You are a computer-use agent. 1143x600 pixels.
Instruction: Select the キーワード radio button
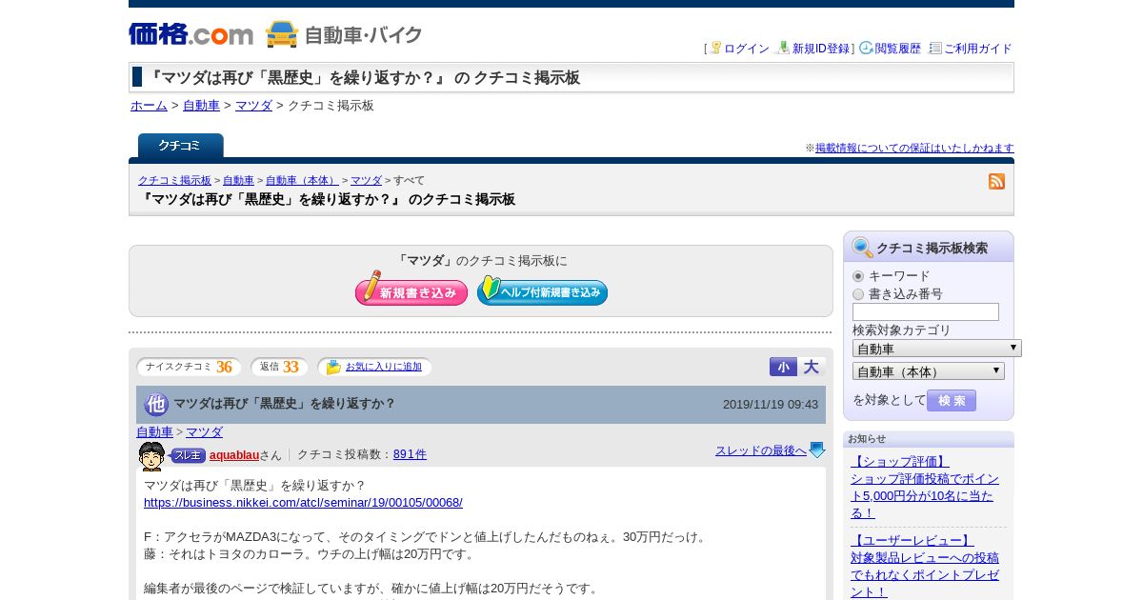(858, 276)
